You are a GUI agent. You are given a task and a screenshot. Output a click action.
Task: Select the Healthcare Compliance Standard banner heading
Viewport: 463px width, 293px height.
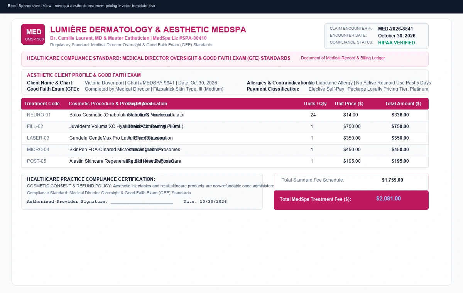click(159, 58)
